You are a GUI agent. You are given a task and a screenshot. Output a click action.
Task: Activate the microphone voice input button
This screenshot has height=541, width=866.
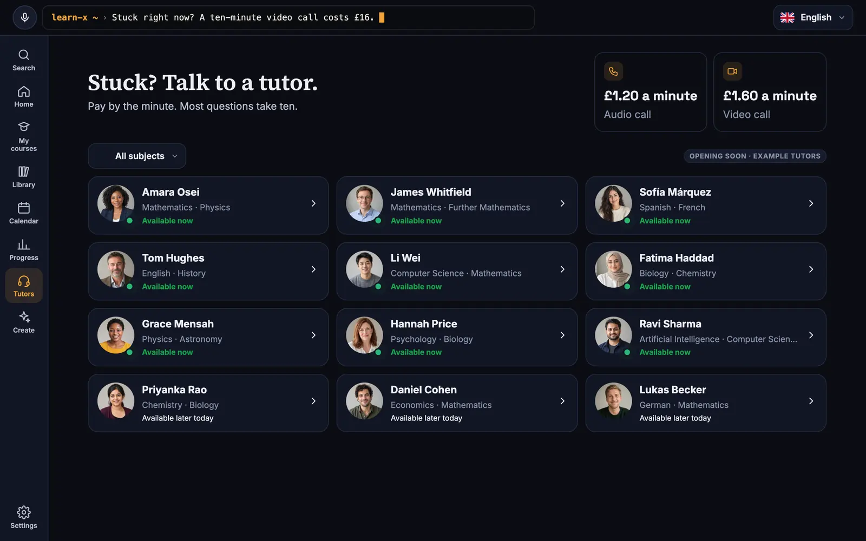tap(24, 17)
